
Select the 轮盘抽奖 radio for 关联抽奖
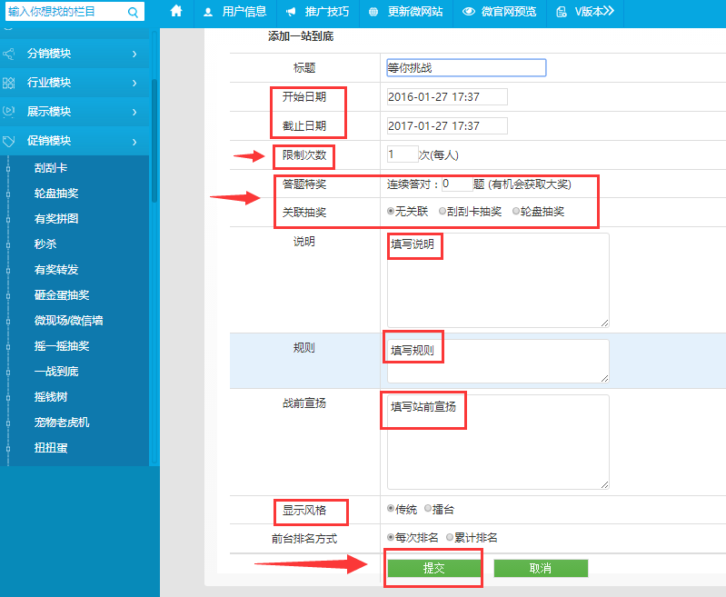pyautogui.click(x=516, y=211)
